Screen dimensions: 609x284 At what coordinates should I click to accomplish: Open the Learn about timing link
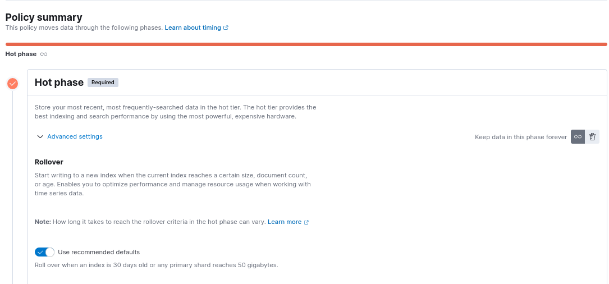pyautogui.click(x=193, y=28)
